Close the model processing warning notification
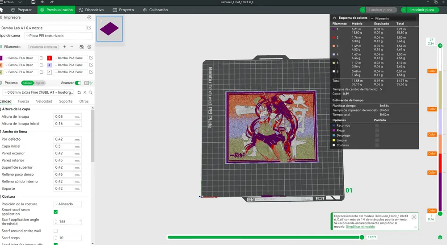Screen dimensions: 447x245 point(414,217)
